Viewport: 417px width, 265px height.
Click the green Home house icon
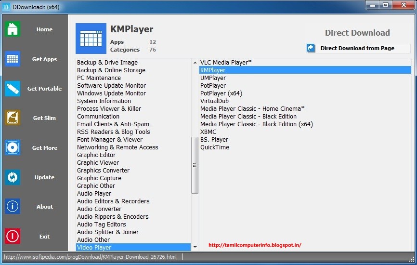12,29
